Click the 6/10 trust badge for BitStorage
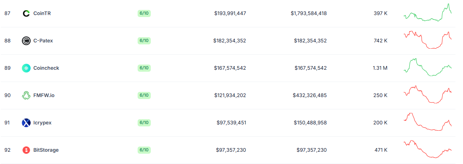The image size is (463, 164). coord(144,150)
